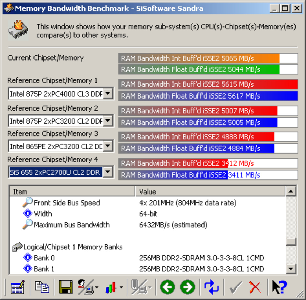Click the orange Int Buff'd iSSE2 5065 MB/s bar
Screen dimensions: 306x300
pos(208,58)
